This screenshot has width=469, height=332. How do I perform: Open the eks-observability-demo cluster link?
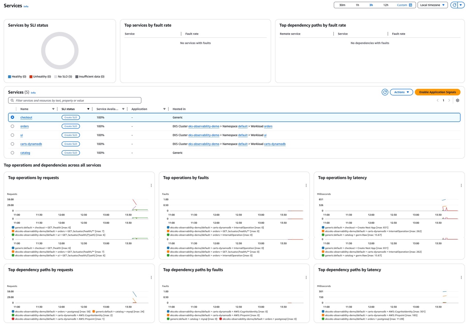tap(203, 126)
